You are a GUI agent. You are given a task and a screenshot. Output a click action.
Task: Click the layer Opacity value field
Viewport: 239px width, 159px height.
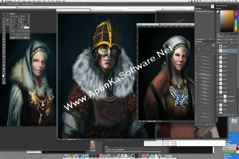click(235, 40)
